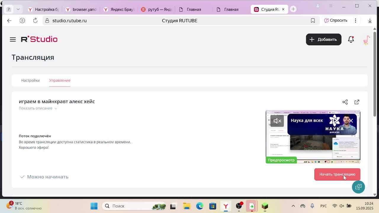This screenshot has width=379, height=213.
Task: Show hidden system tray icons
Action: click(293, 206)
